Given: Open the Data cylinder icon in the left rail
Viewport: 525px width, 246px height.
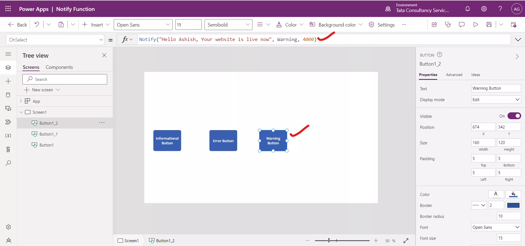Looking at the screenshot, I should 8,95.
